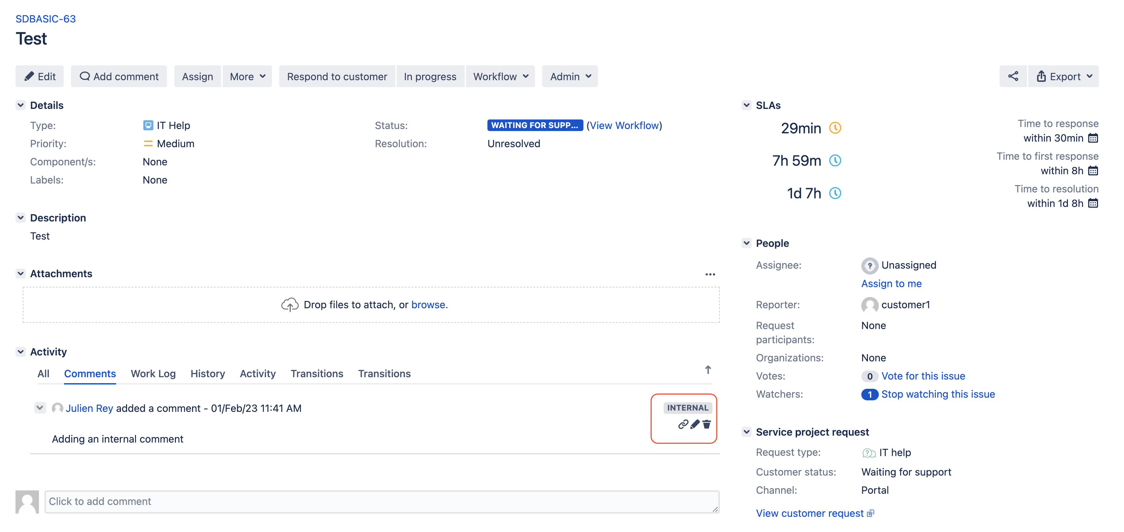Switch to the History tab
This screenshot has height=532, width=1124.
coord(208,374)
